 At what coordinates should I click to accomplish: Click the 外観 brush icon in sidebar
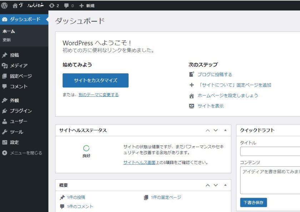pos(5,100)
